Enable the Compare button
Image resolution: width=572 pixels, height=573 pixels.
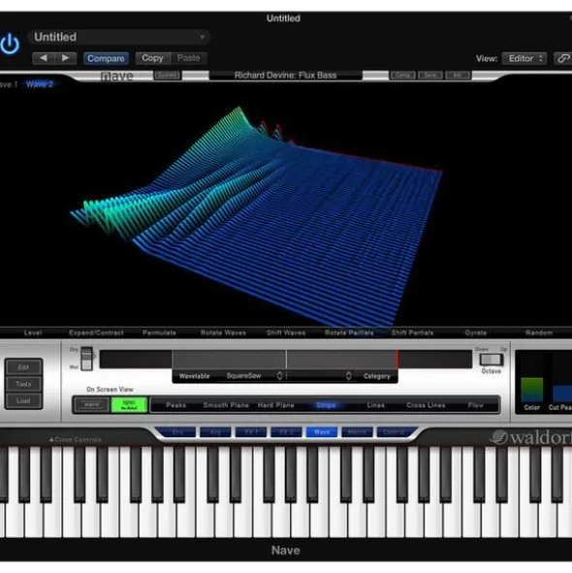106,58
